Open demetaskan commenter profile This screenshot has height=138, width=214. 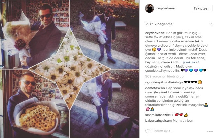(155, 88)
